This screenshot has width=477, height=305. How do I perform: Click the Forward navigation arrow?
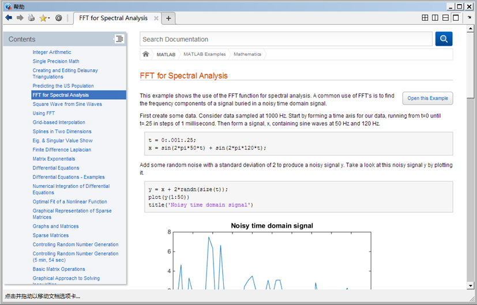(x=20, y=18)
